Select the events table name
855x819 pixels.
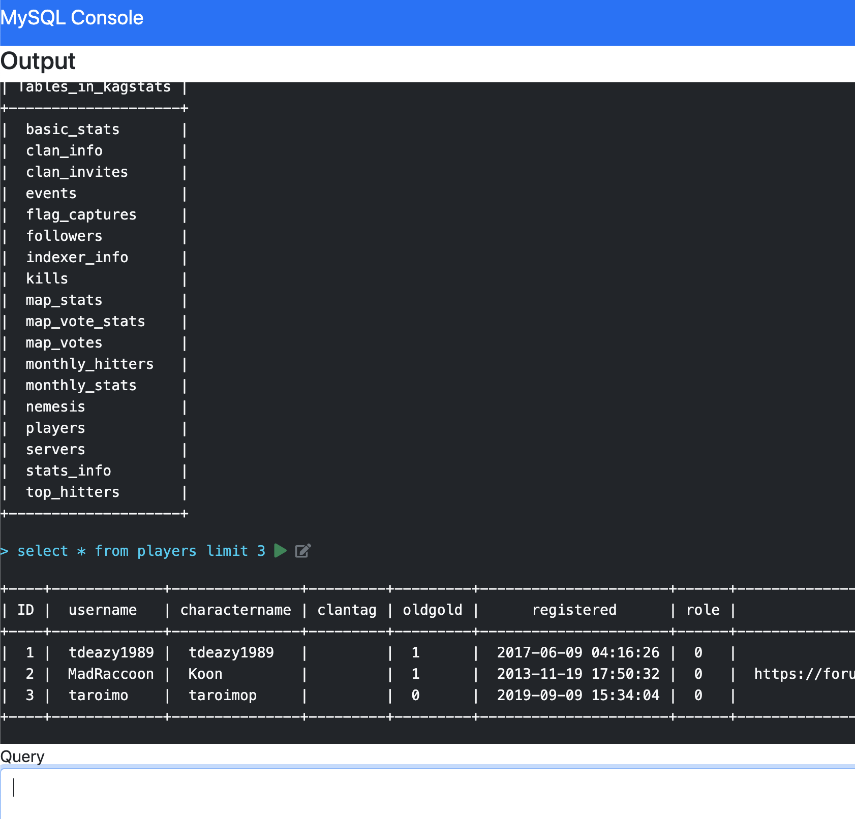[x=51, y=194]
